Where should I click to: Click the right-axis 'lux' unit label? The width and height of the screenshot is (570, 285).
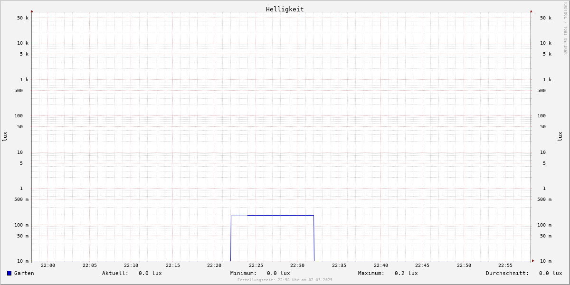[560, 136]
